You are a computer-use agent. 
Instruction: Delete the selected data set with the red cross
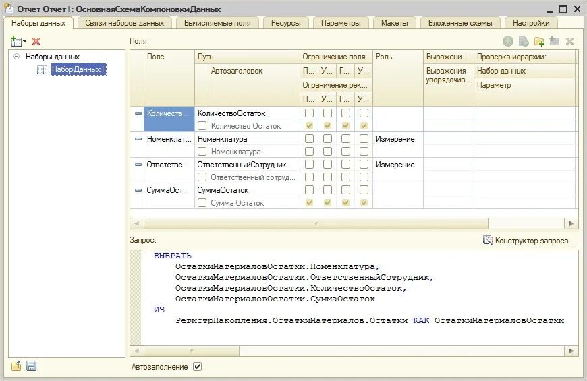(x=36, y=41)
